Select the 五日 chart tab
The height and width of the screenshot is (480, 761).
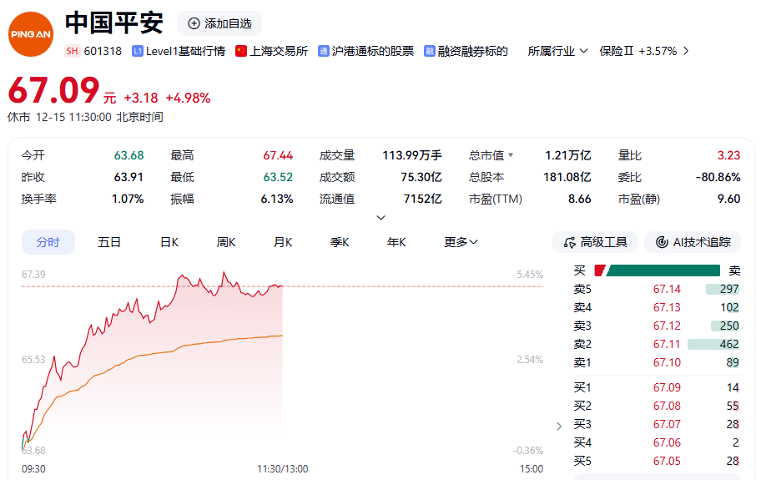coord(109,242)
